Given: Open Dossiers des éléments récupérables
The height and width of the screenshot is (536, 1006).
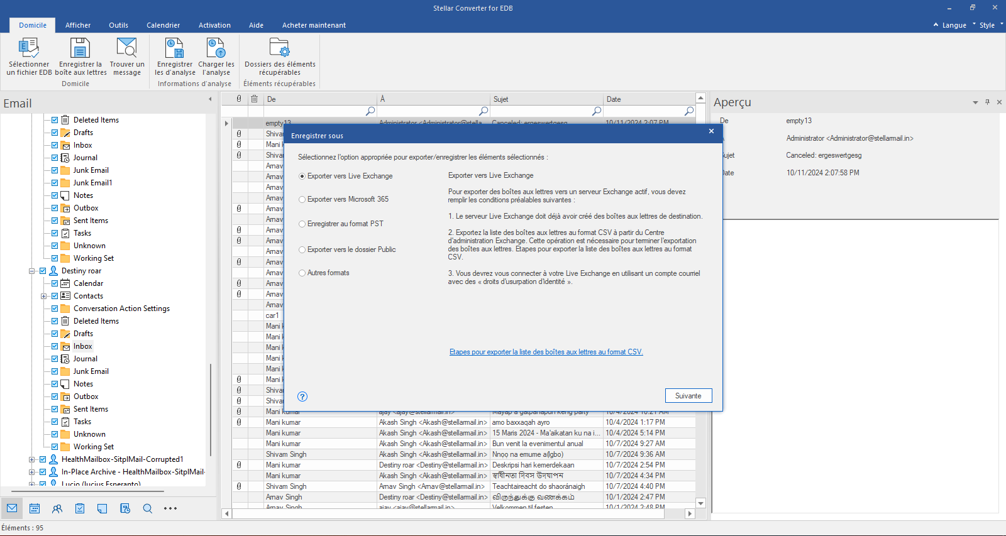Looking at the screenshot, I should pos(280,57).
